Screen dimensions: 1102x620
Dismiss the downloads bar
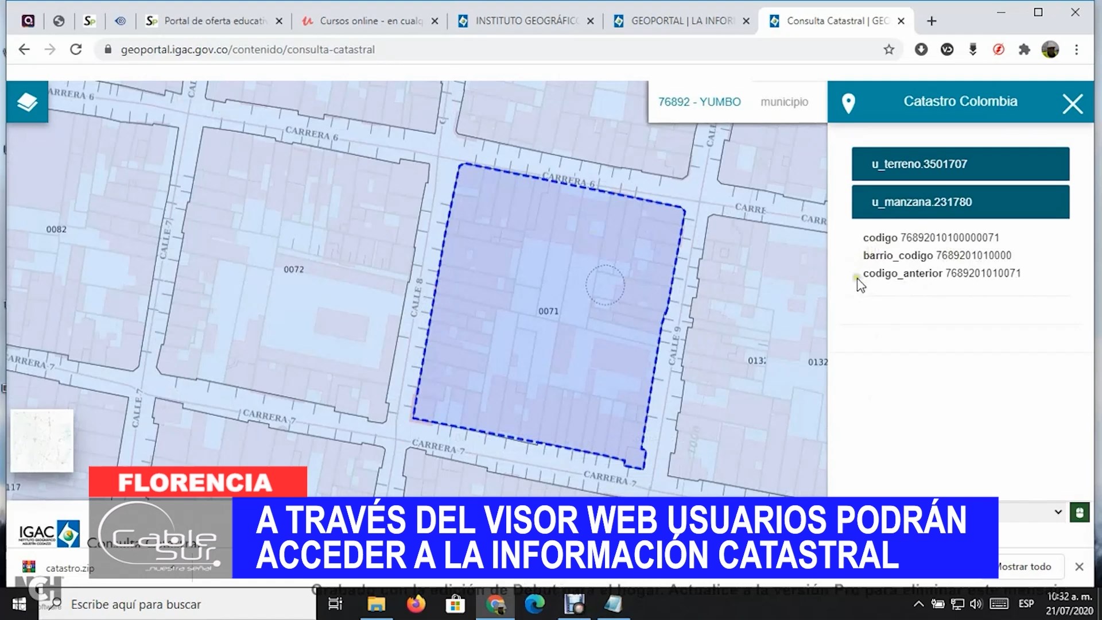point(1079,567)
